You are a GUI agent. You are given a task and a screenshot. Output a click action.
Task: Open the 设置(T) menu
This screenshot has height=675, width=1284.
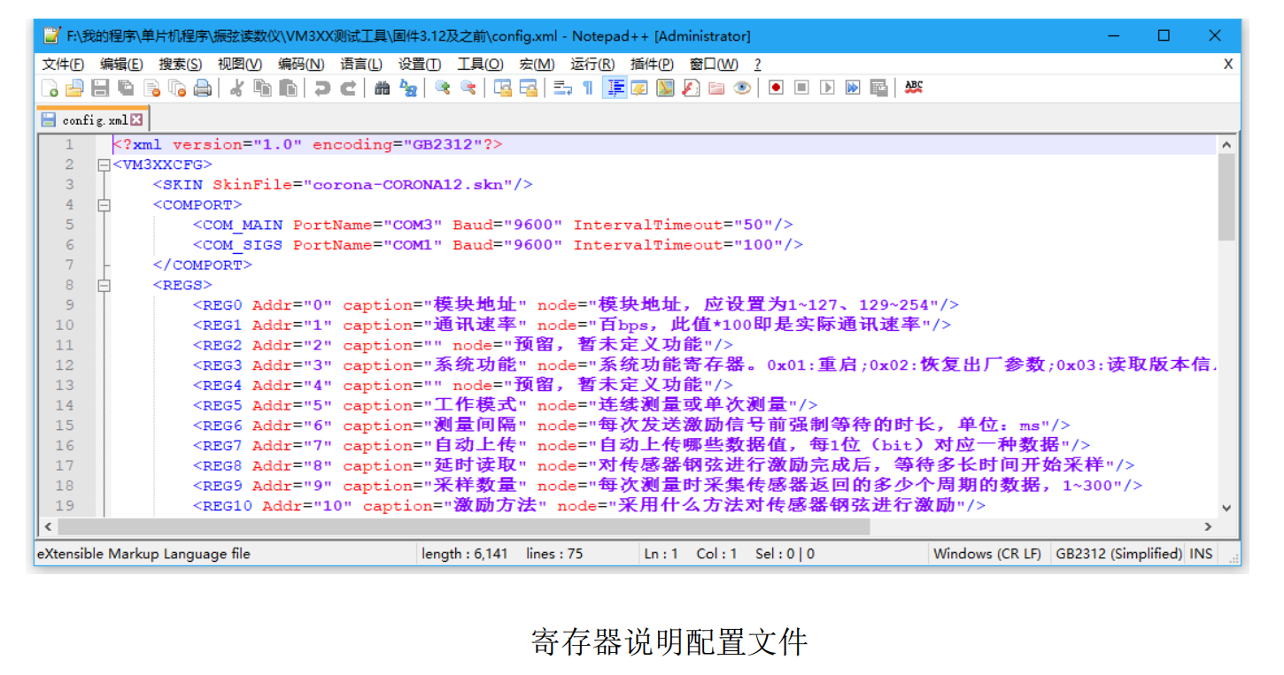[x=420, y=64]
